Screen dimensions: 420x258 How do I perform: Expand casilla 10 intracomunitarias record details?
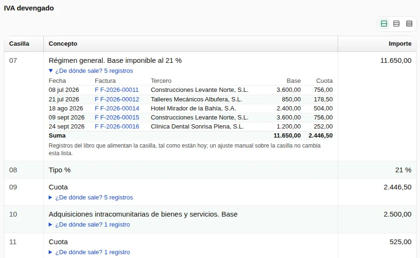tap(89, 225)
